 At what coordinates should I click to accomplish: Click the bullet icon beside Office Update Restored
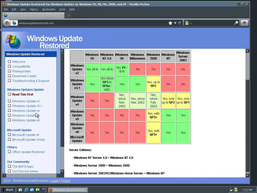click(9, 152)
